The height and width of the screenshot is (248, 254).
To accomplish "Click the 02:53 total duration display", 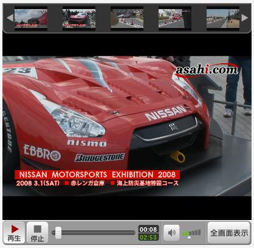I will pos(148,238).
